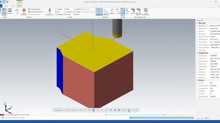The image size is (220, 123).
Task: Click the Verify icon in quick access bar
Action: point(4,2)
